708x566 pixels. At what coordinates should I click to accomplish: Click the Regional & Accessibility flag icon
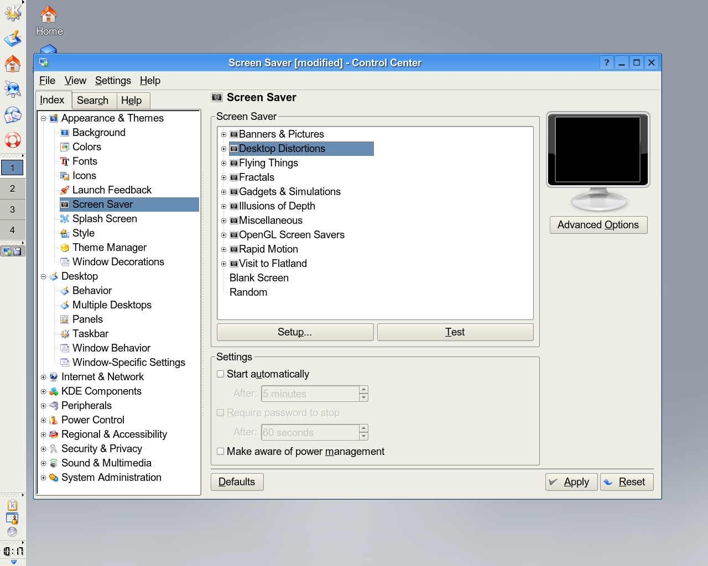(x=54, y=434)
